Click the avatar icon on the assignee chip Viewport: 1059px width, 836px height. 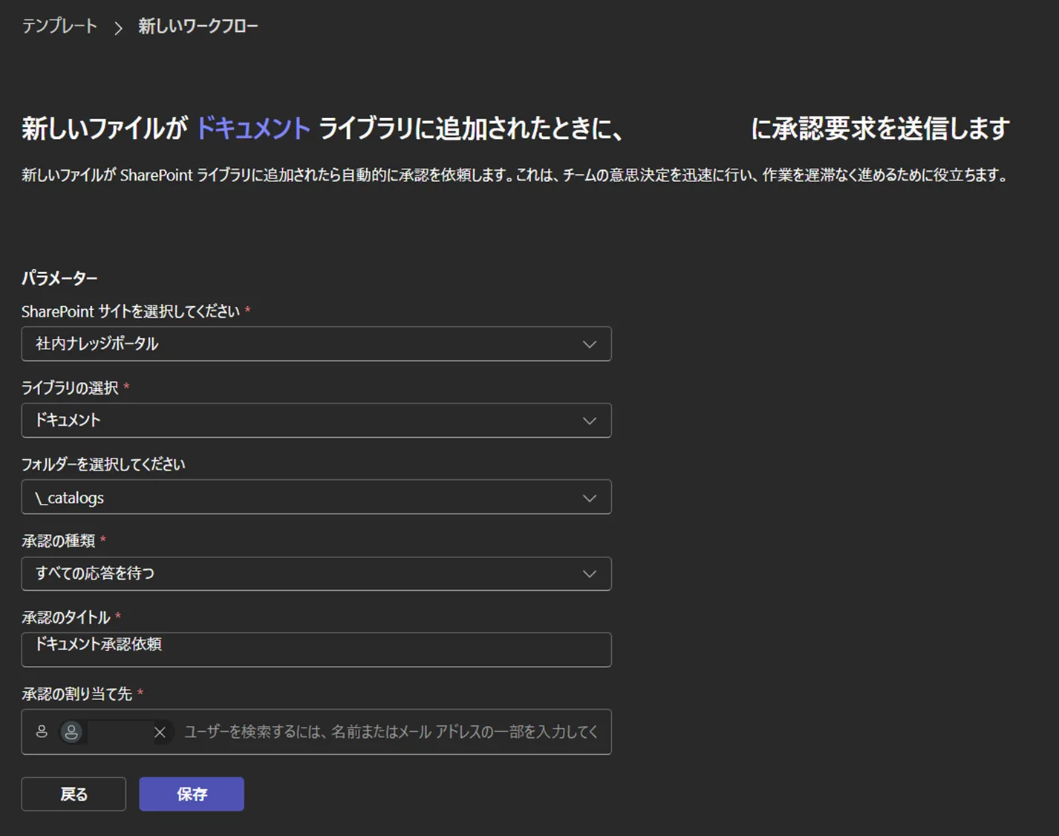pos(71,732)
